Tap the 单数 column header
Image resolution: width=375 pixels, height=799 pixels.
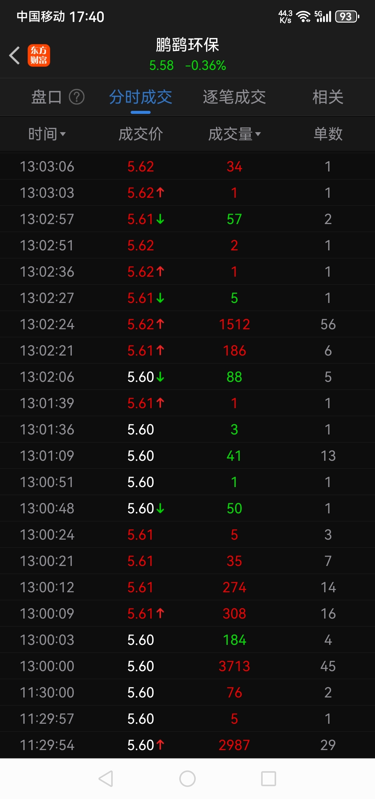tap(328, 134)
